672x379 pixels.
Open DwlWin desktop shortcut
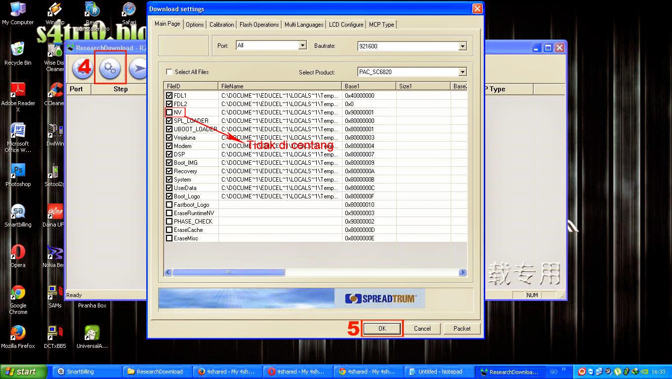click(54, 134)
